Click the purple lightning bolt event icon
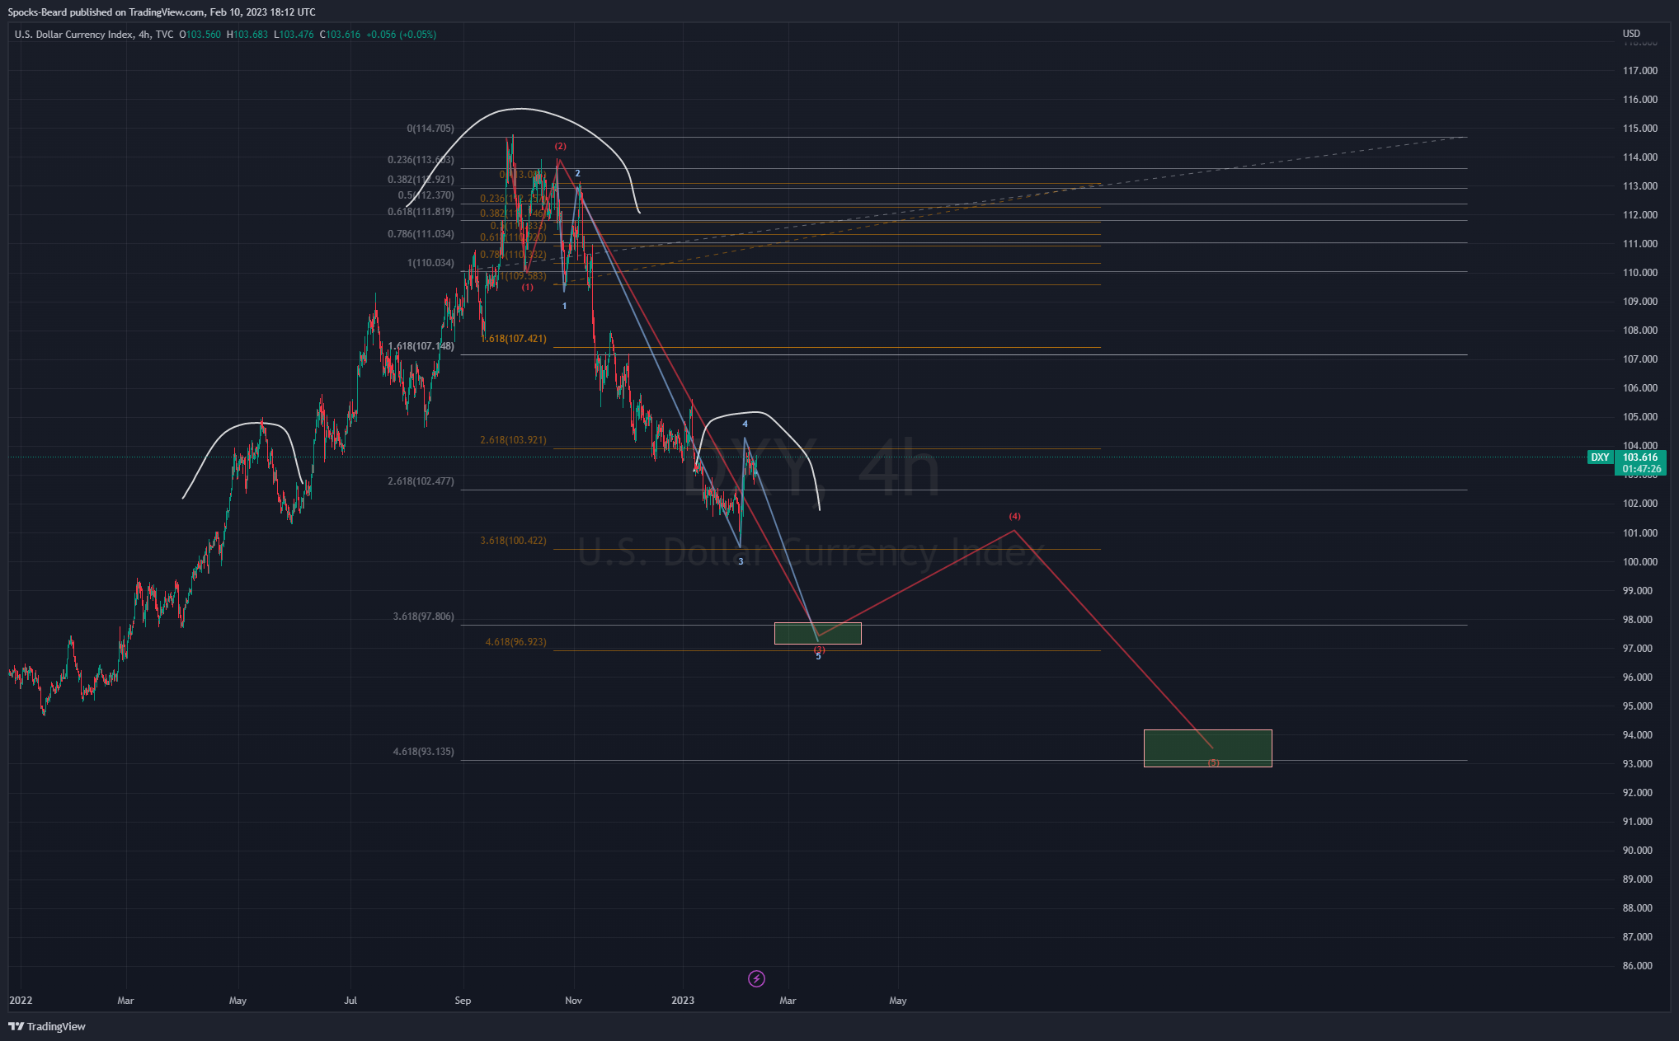Screen dimensions: 1679x1041 point(756,978)
